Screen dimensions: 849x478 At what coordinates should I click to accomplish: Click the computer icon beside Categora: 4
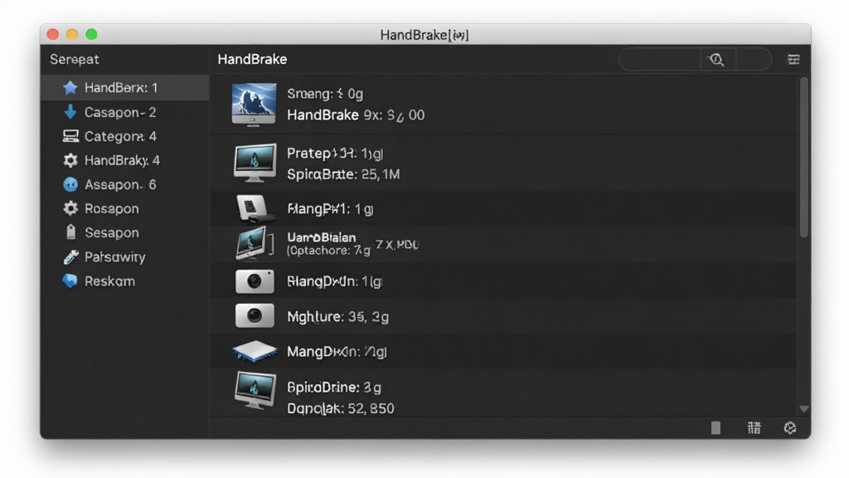point(70,136)
